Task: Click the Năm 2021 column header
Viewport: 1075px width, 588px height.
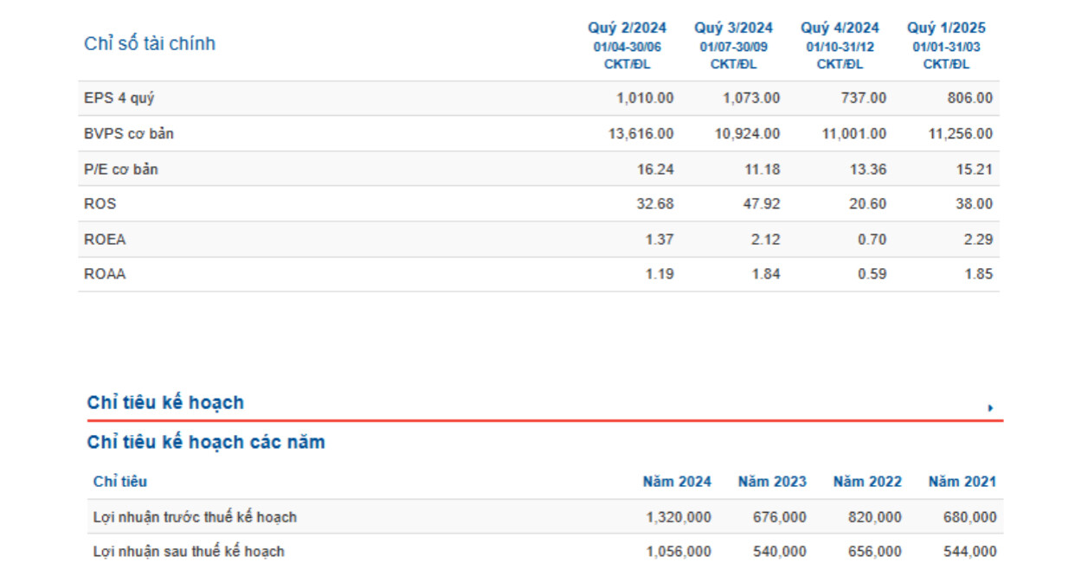Action: pos(962,482)
